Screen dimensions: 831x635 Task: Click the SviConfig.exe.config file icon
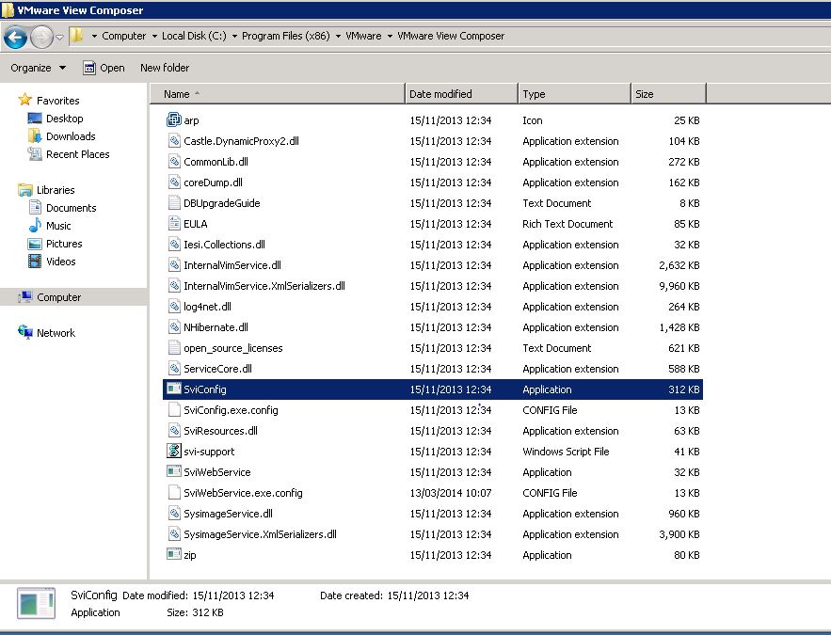[174, 409]
